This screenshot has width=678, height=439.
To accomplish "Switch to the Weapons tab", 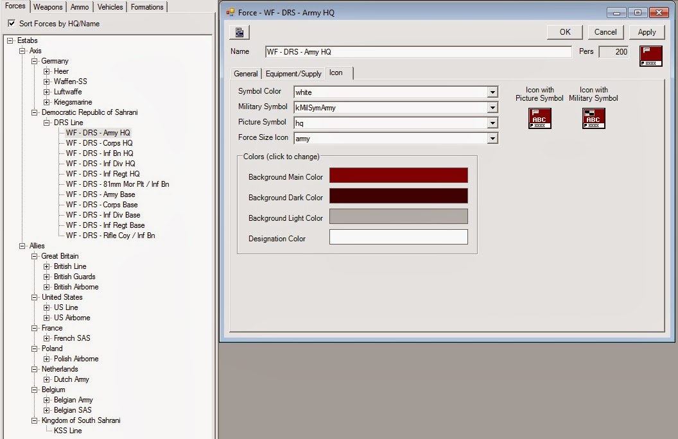I will [x=47, y=7].
